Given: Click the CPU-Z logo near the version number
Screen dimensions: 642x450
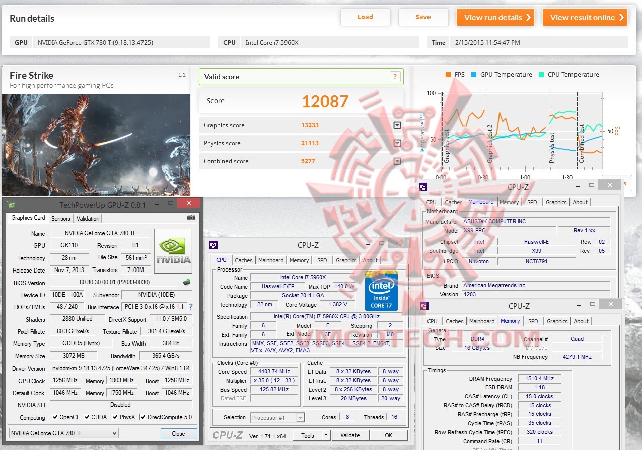Looking at the screenshot, I should [x=227, y=434].
